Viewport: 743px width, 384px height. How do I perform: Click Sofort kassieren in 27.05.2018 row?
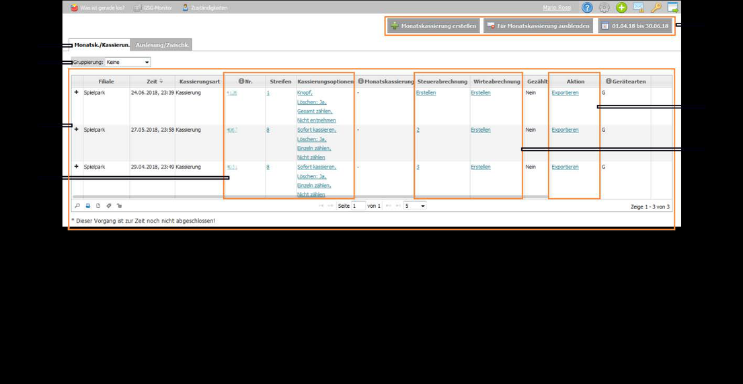pyautogui.click(x=317, y=130)
